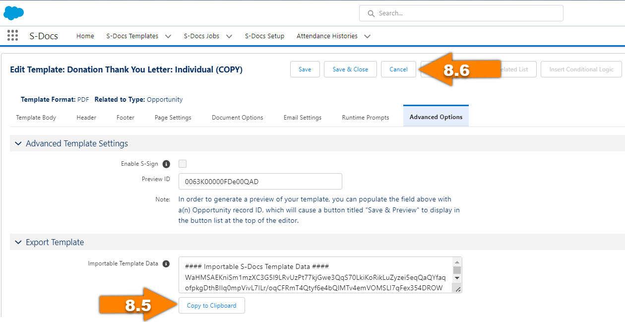Go to the Home nav item

click(85, 36)
